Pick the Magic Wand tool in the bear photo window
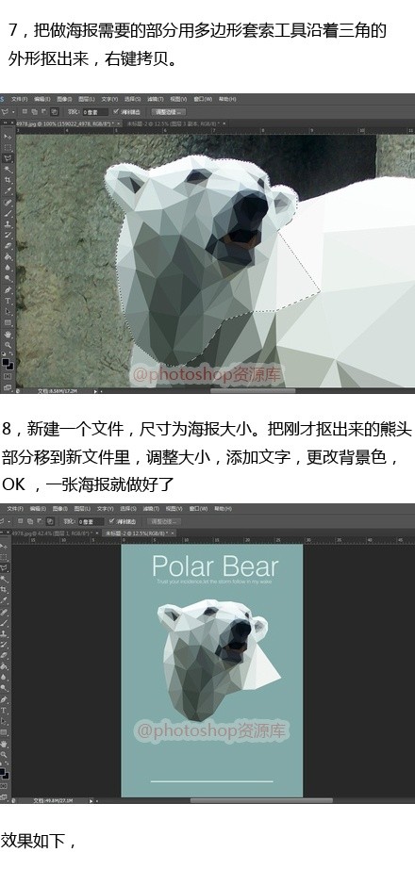415x869 pixels. click(x=8, y=169)
